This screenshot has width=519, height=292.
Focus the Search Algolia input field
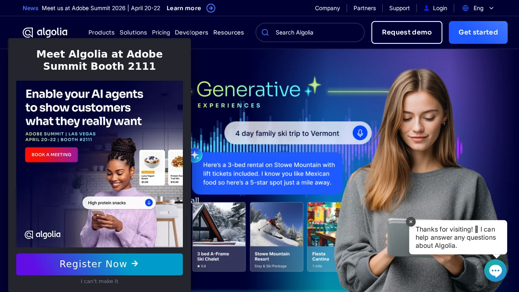pos(316,32)
